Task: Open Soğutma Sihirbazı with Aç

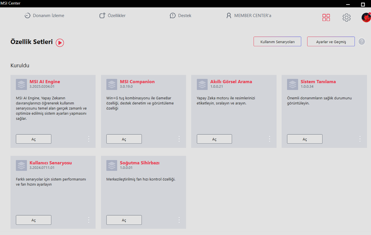Action: click(124, 220)
